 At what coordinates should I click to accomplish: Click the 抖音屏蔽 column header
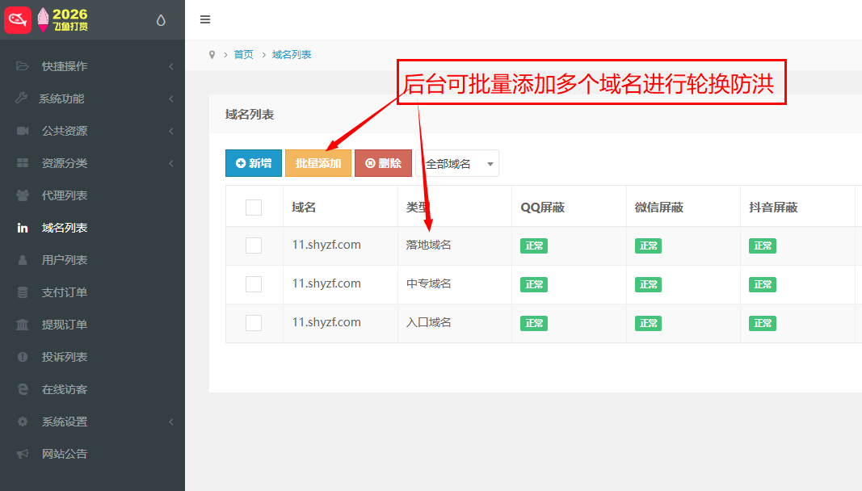pos(773,208)
